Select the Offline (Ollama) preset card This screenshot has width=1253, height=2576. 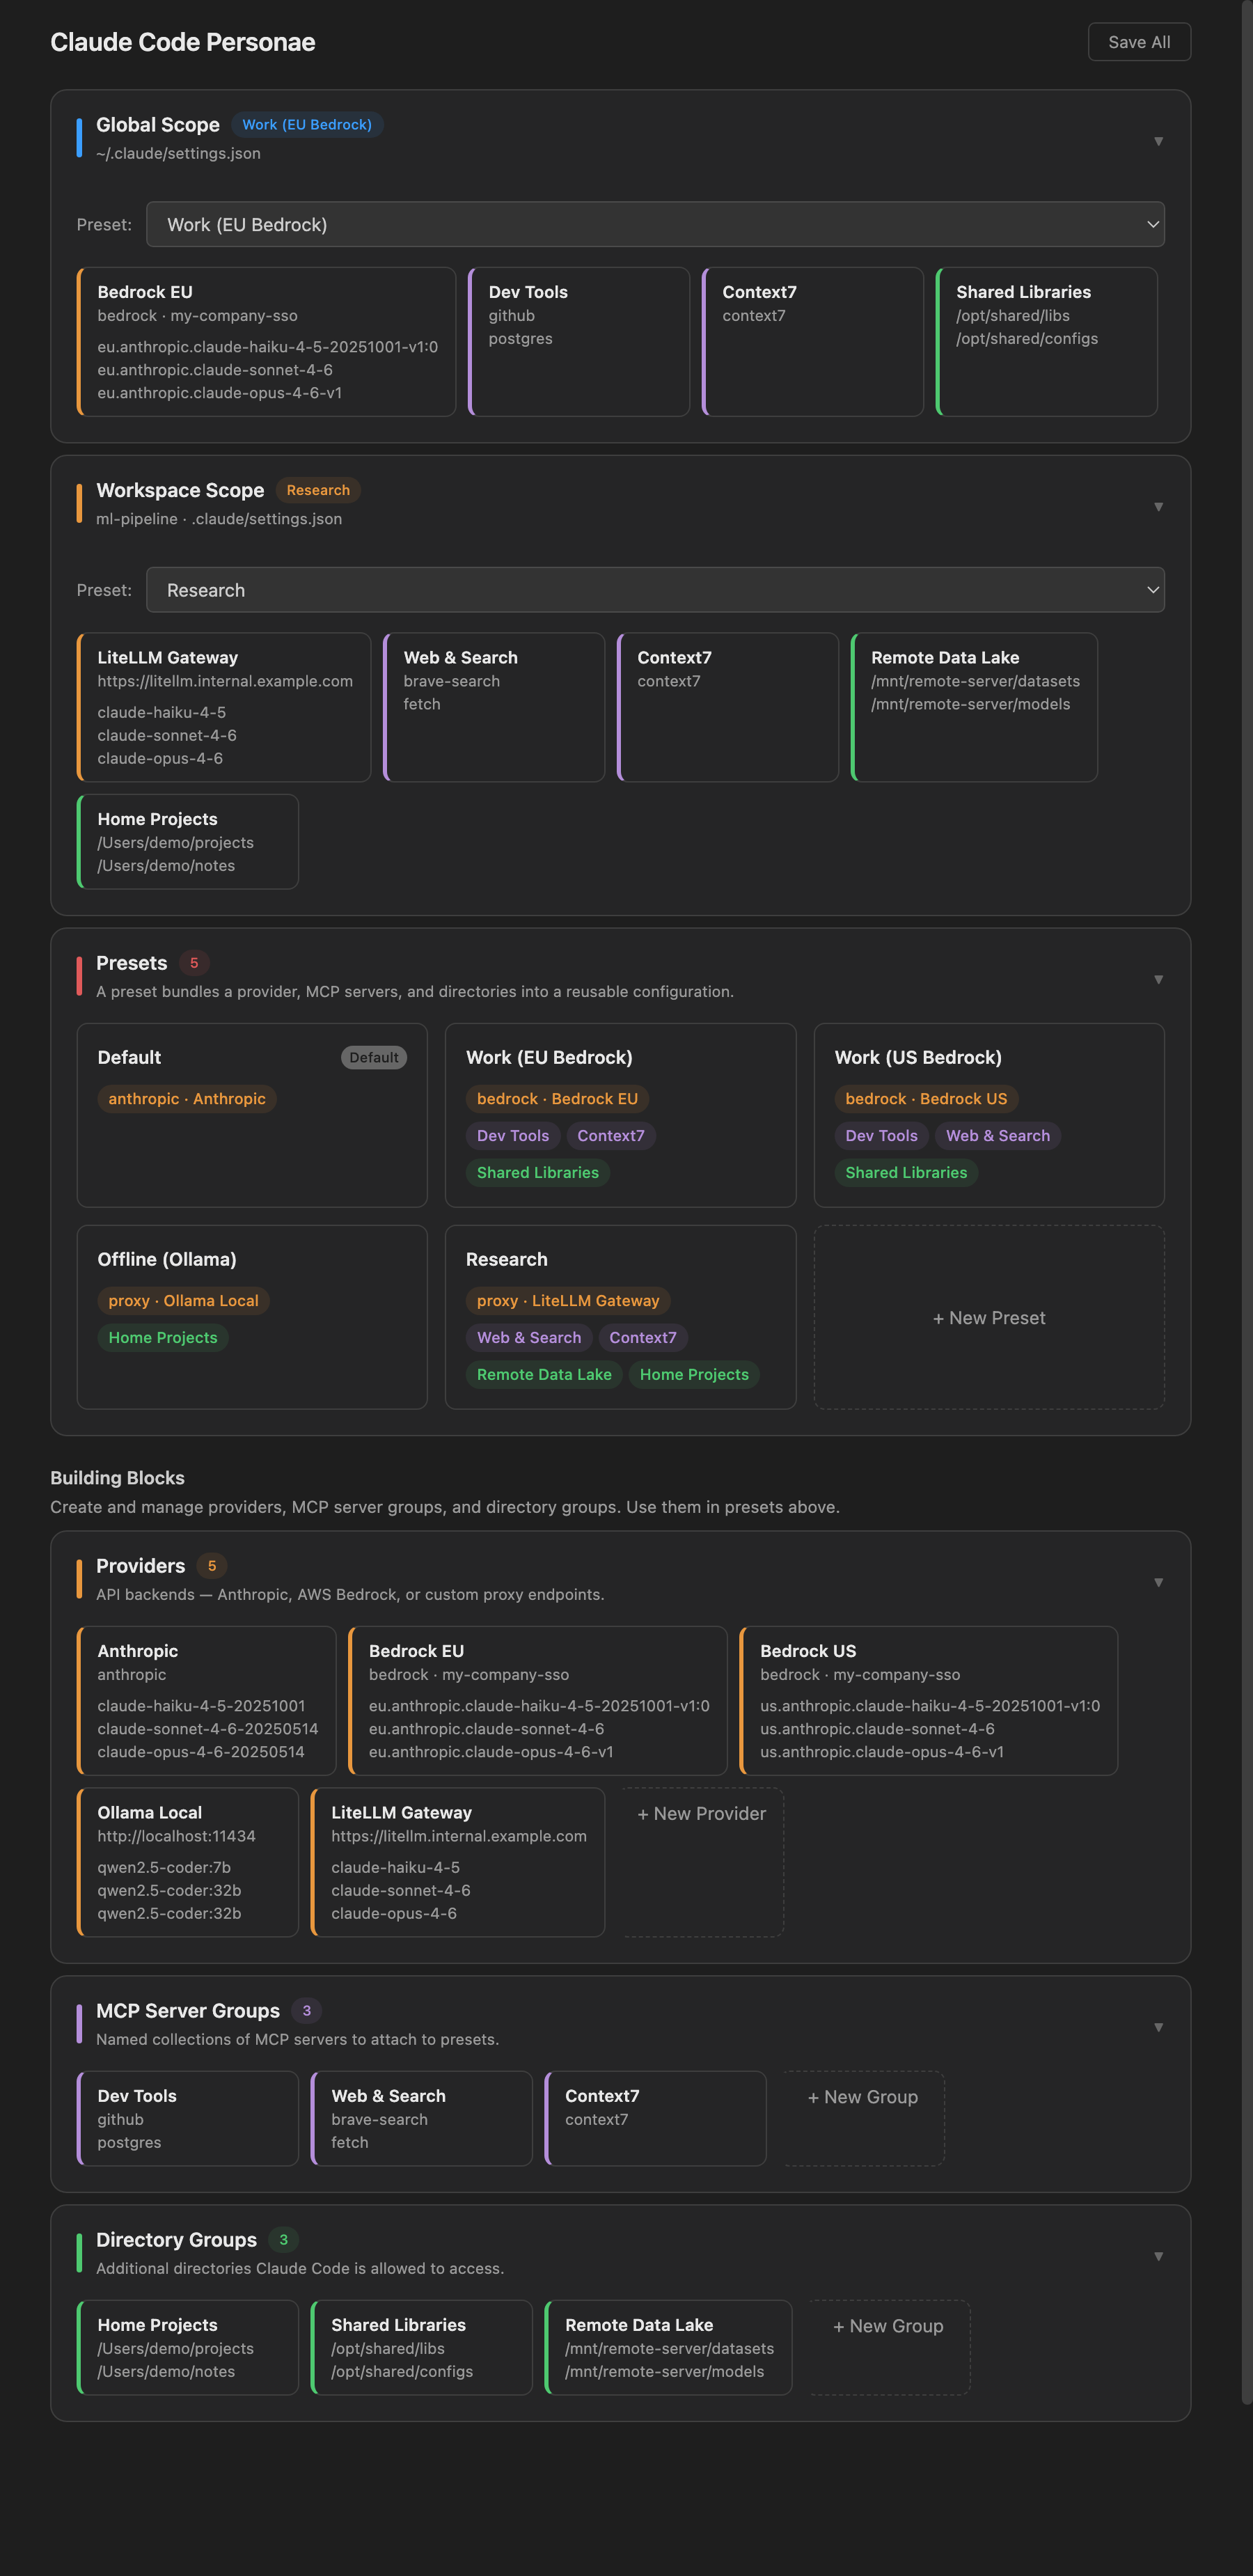point(252,1317)
